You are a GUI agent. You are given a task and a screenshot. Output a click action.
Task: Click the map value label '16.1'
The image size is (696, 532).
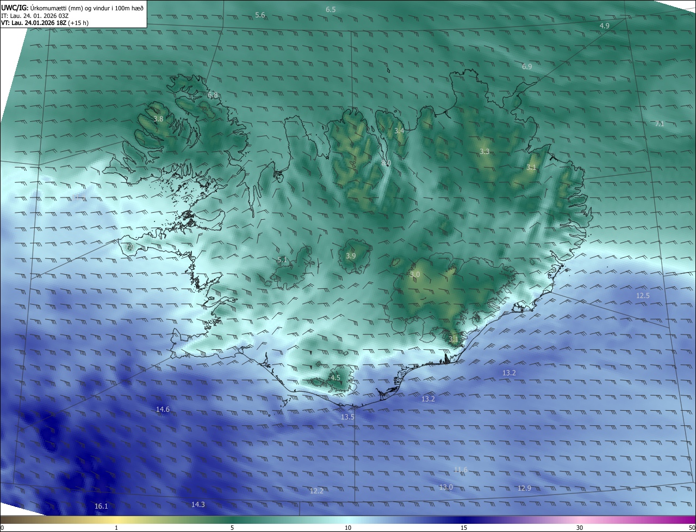point(101,506)
